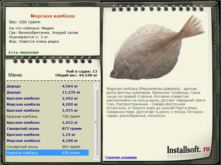Select Морская камбала 4,248 кг row
Image resolution: width=221 pixels, height=165 pixels.
[x=47, y=141]
